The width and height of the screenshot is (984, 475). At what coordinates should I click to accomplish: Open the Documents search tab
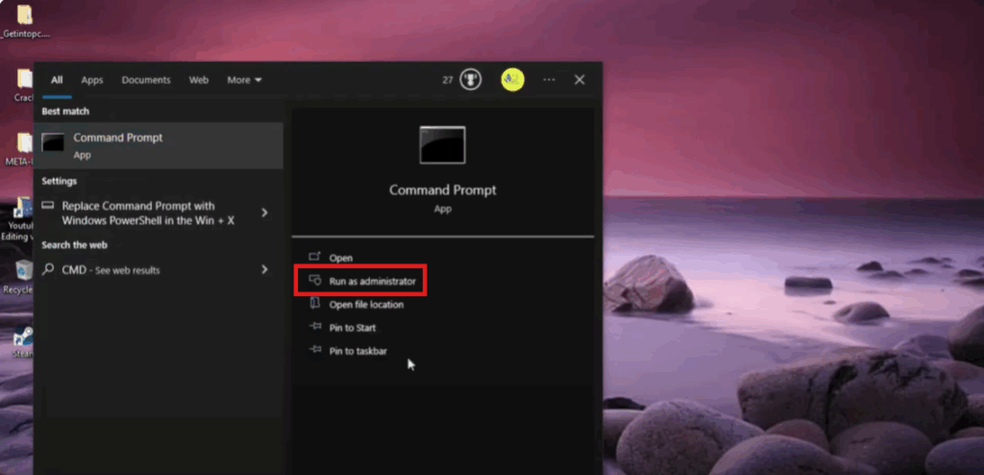tap(146, 80)
